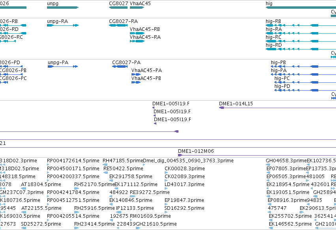
Task: Select the IP12133.5prime label
Action: pos(135,208)
